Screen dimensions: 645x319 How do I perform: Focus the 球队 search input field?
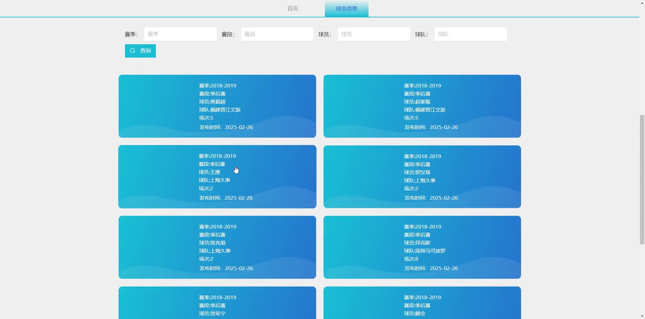tap(471, 34)
